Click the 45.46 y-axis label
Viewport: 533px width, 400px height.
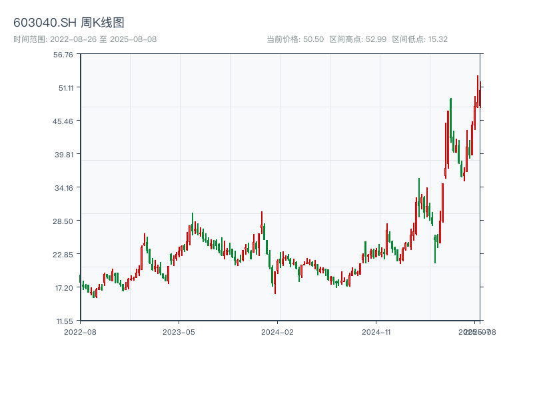[x=63, y=121]
